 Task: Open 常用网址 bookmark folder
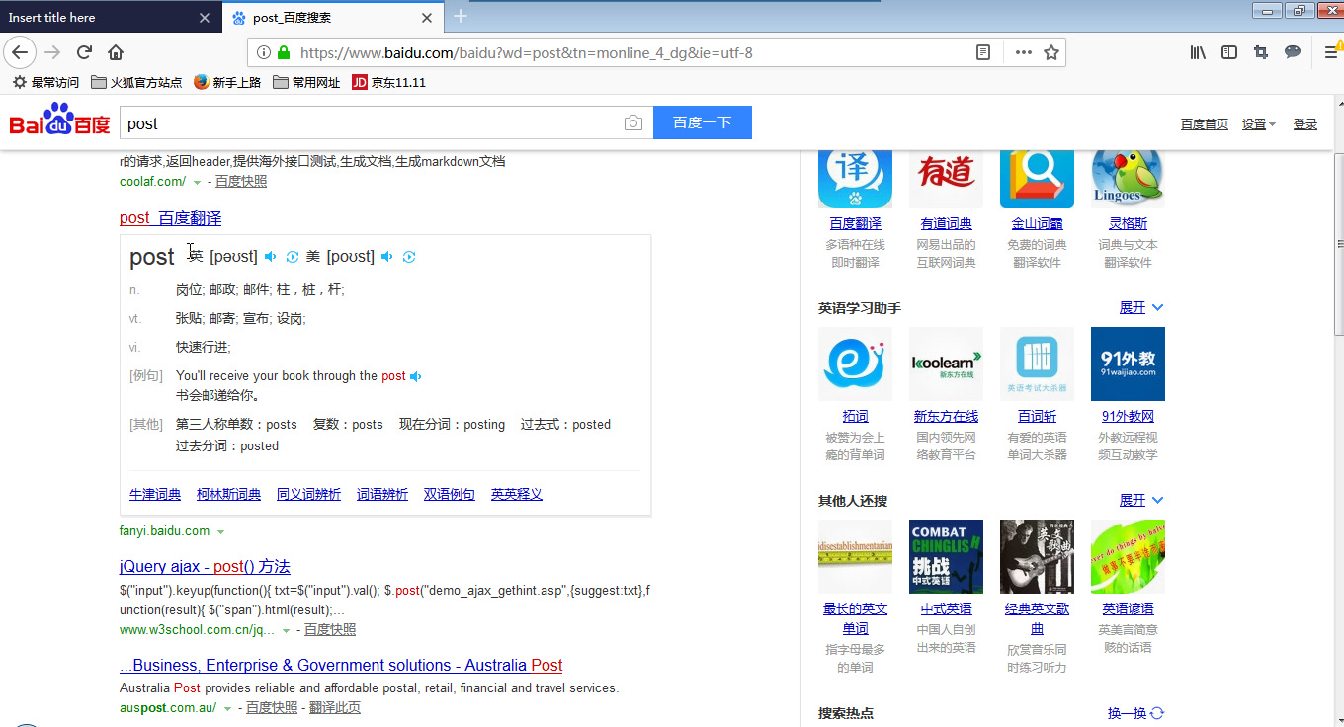tap(306, 83)
